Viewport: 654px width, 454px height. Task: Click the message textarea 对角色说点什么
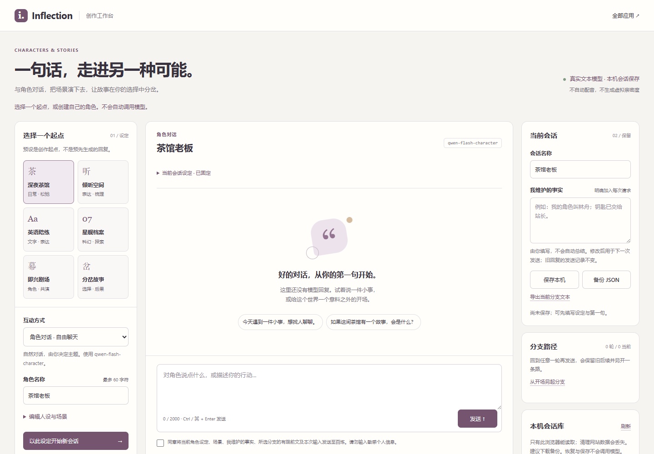[x=329, y=387]
